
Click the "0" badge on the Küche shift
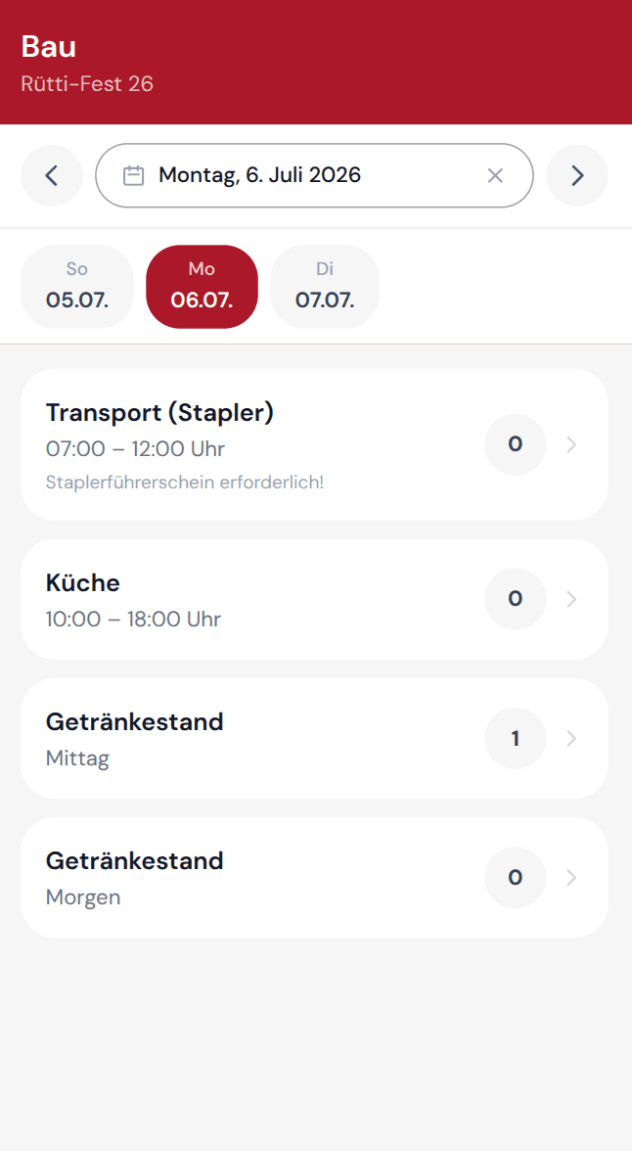pos(515,599)
